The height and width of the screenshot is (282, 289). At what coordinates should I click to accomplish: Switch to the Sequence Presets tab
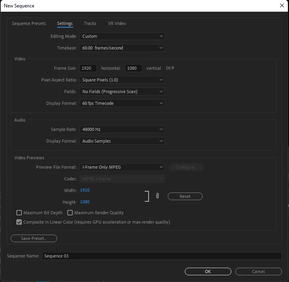29,23
